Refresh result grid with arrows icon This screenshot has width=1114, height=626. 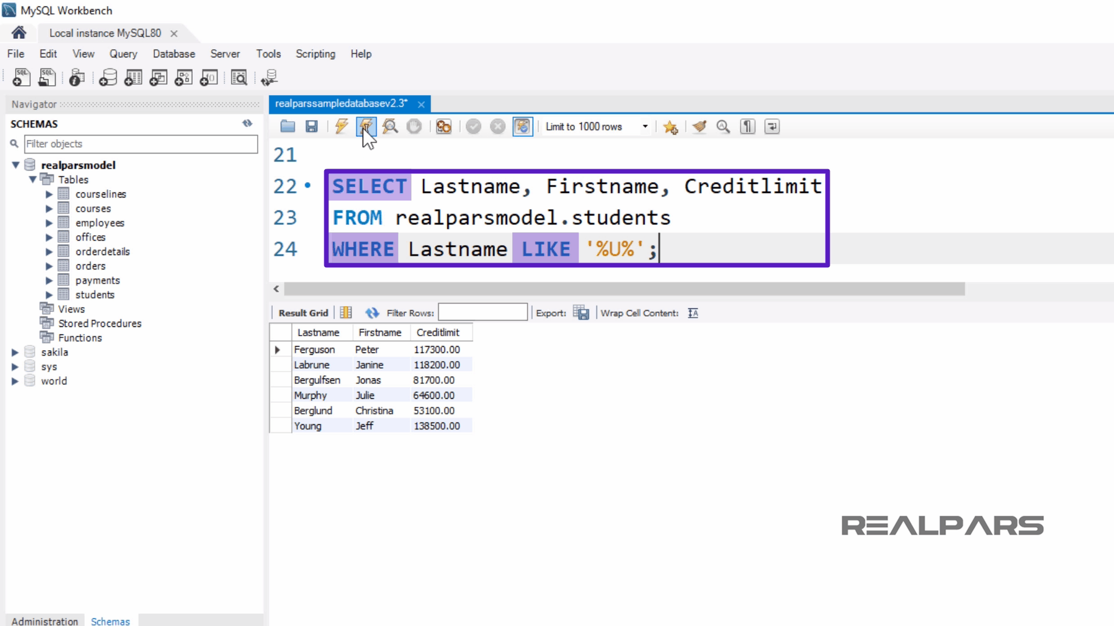pyautogui.click(x=371, y=313)
